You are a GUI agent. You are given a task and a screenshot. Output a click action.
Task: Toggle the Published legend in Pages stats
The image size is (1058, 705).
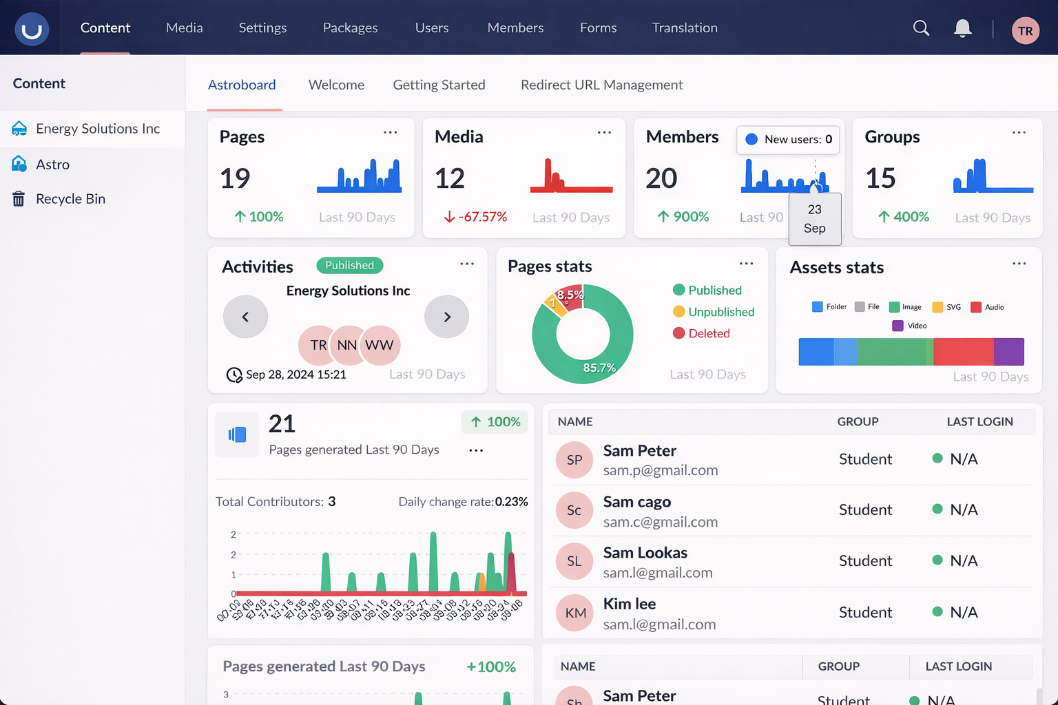(707, 291)
